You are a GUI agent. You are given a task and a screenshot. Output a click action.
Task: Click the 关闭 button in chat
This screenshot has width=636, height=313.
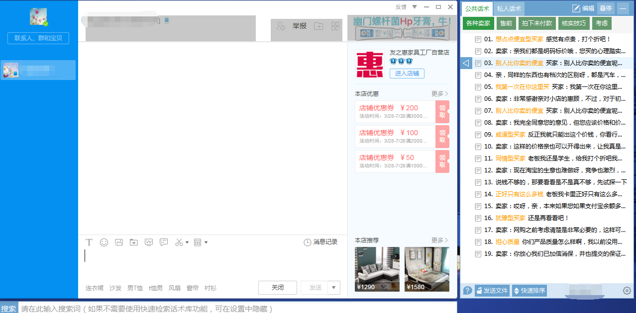coord(278,288)
